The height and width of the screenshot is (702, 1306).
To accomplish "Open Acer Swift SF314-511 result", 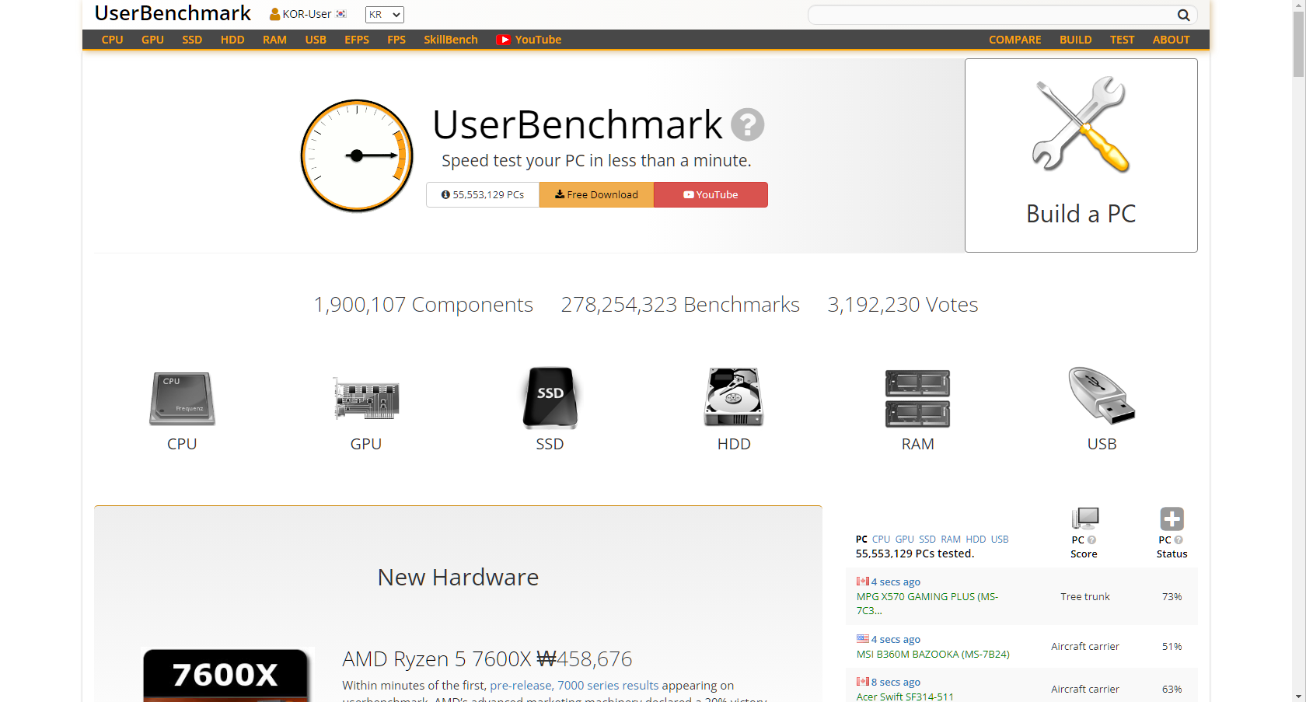I will point(905,697).
